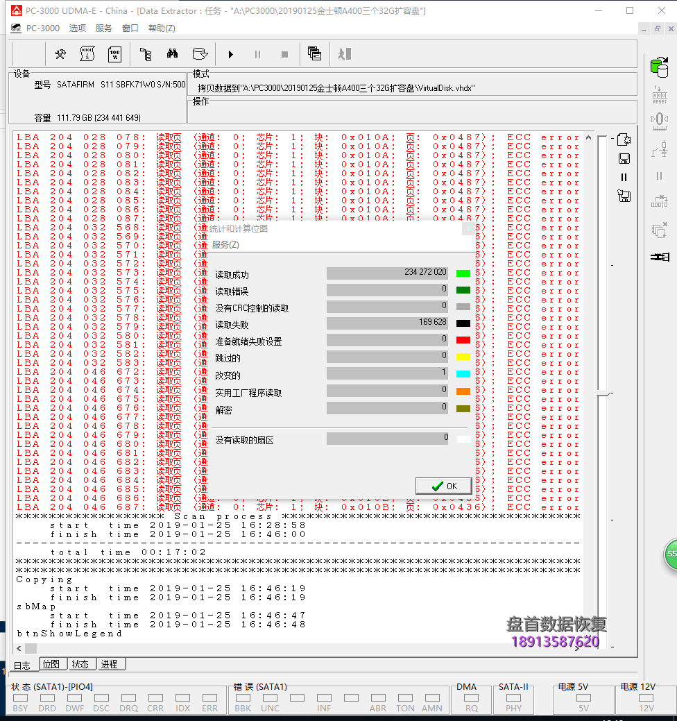Click the horizontal scrollbar left arrow
The image size is (677, 721).
[x=19, y=648]
